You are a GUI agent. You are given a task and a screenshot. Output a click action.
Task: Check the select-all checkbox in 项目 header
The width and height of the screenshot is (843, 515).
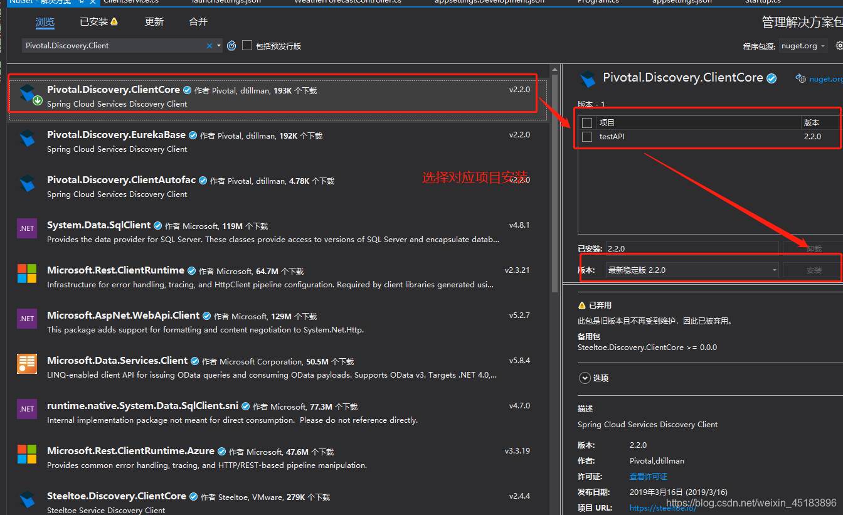(587, 123)
